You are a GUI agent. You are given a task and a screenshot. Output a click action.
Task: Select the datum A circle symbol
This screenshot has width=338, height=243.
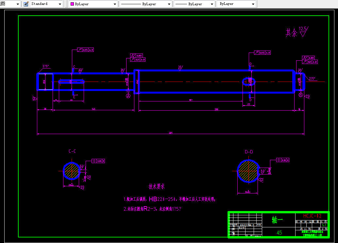[x=128, y=96]
